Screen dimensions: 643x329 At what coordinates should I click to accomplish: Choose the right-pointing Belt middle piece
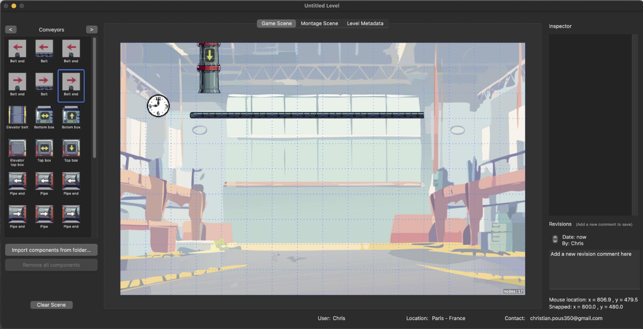click(x=44, y=82)
